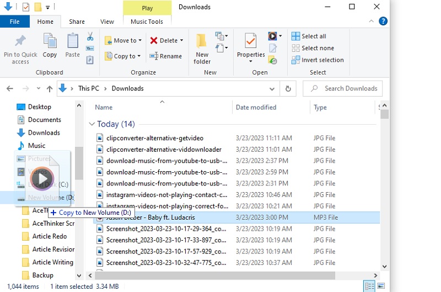The image size is (441, 292).
Task: Open the address bar history dropdown
Action: pos(272,89)
